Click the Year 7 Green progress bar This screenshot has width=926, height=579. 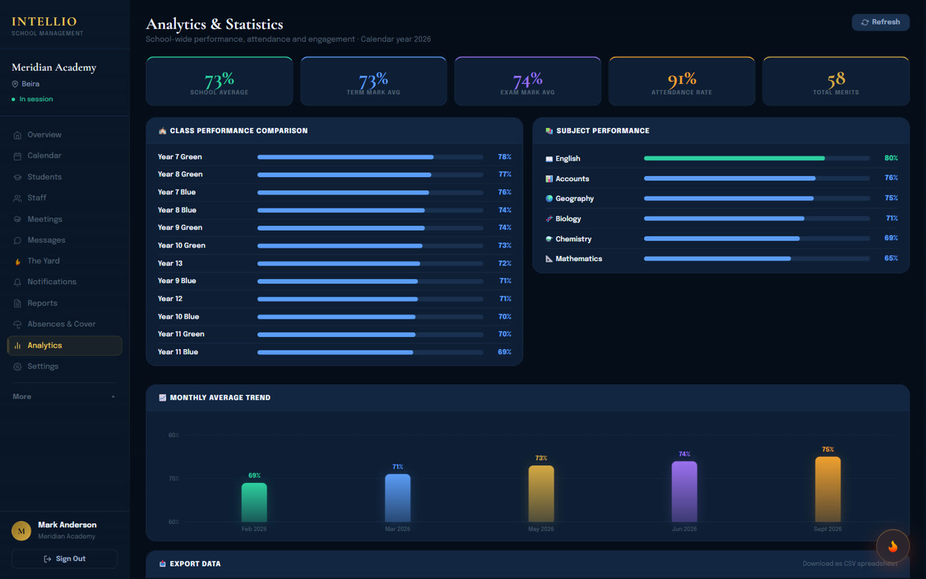(x=370, y=157)
